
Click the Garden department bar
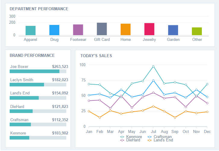point(173,30)
